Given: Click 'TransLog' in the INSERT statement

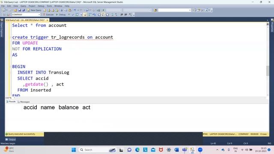Looking at the screenshot, I should [x=59, y=72].
